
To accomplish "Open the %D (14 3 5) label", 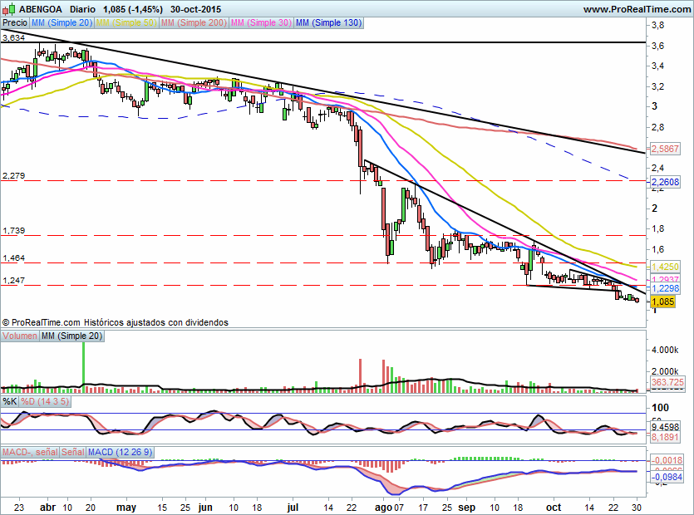I will point(45,401).
